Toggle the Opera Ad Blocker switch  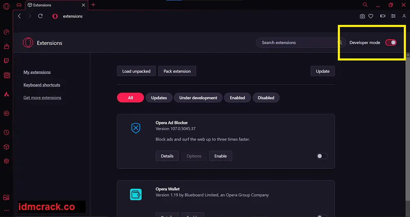coord(322,156)
